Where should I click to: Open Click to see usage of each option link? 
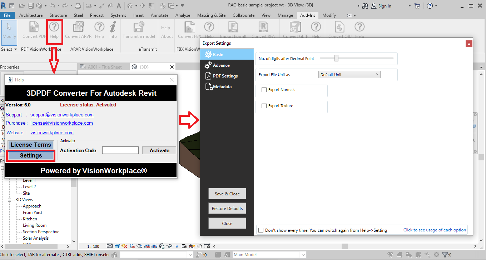(x=435, y=230)
